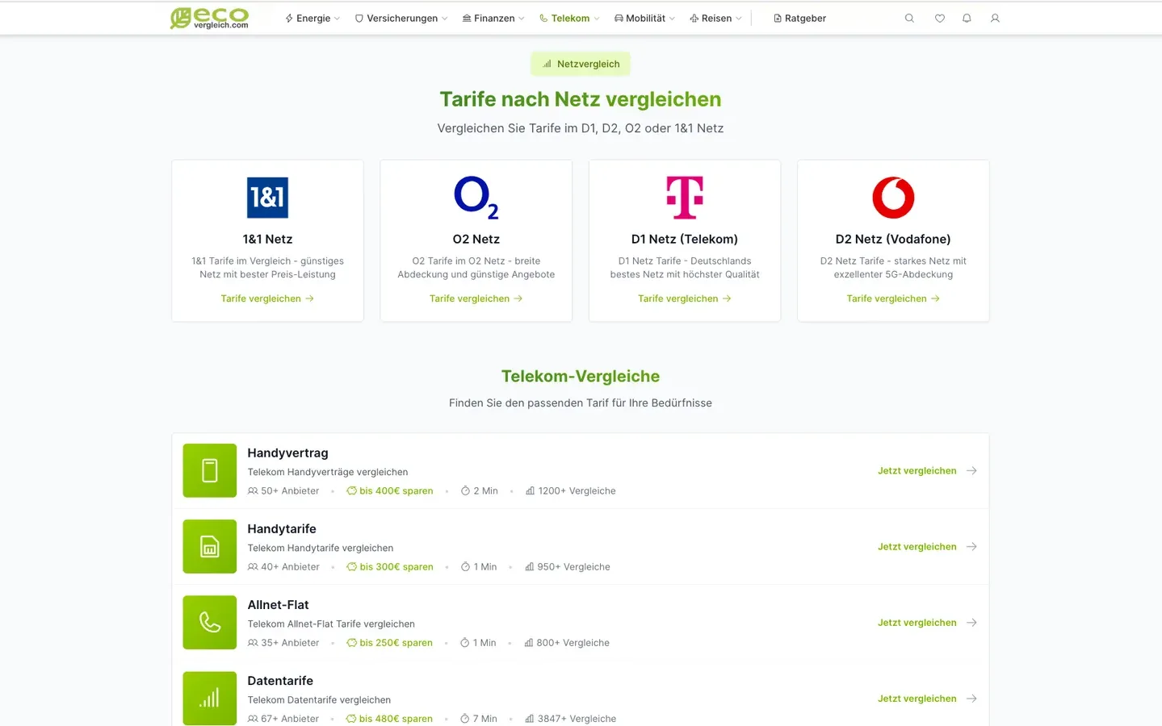Click the O2 network logo
The width and height of the screenshot is (1162, 726).
[476, 198]
